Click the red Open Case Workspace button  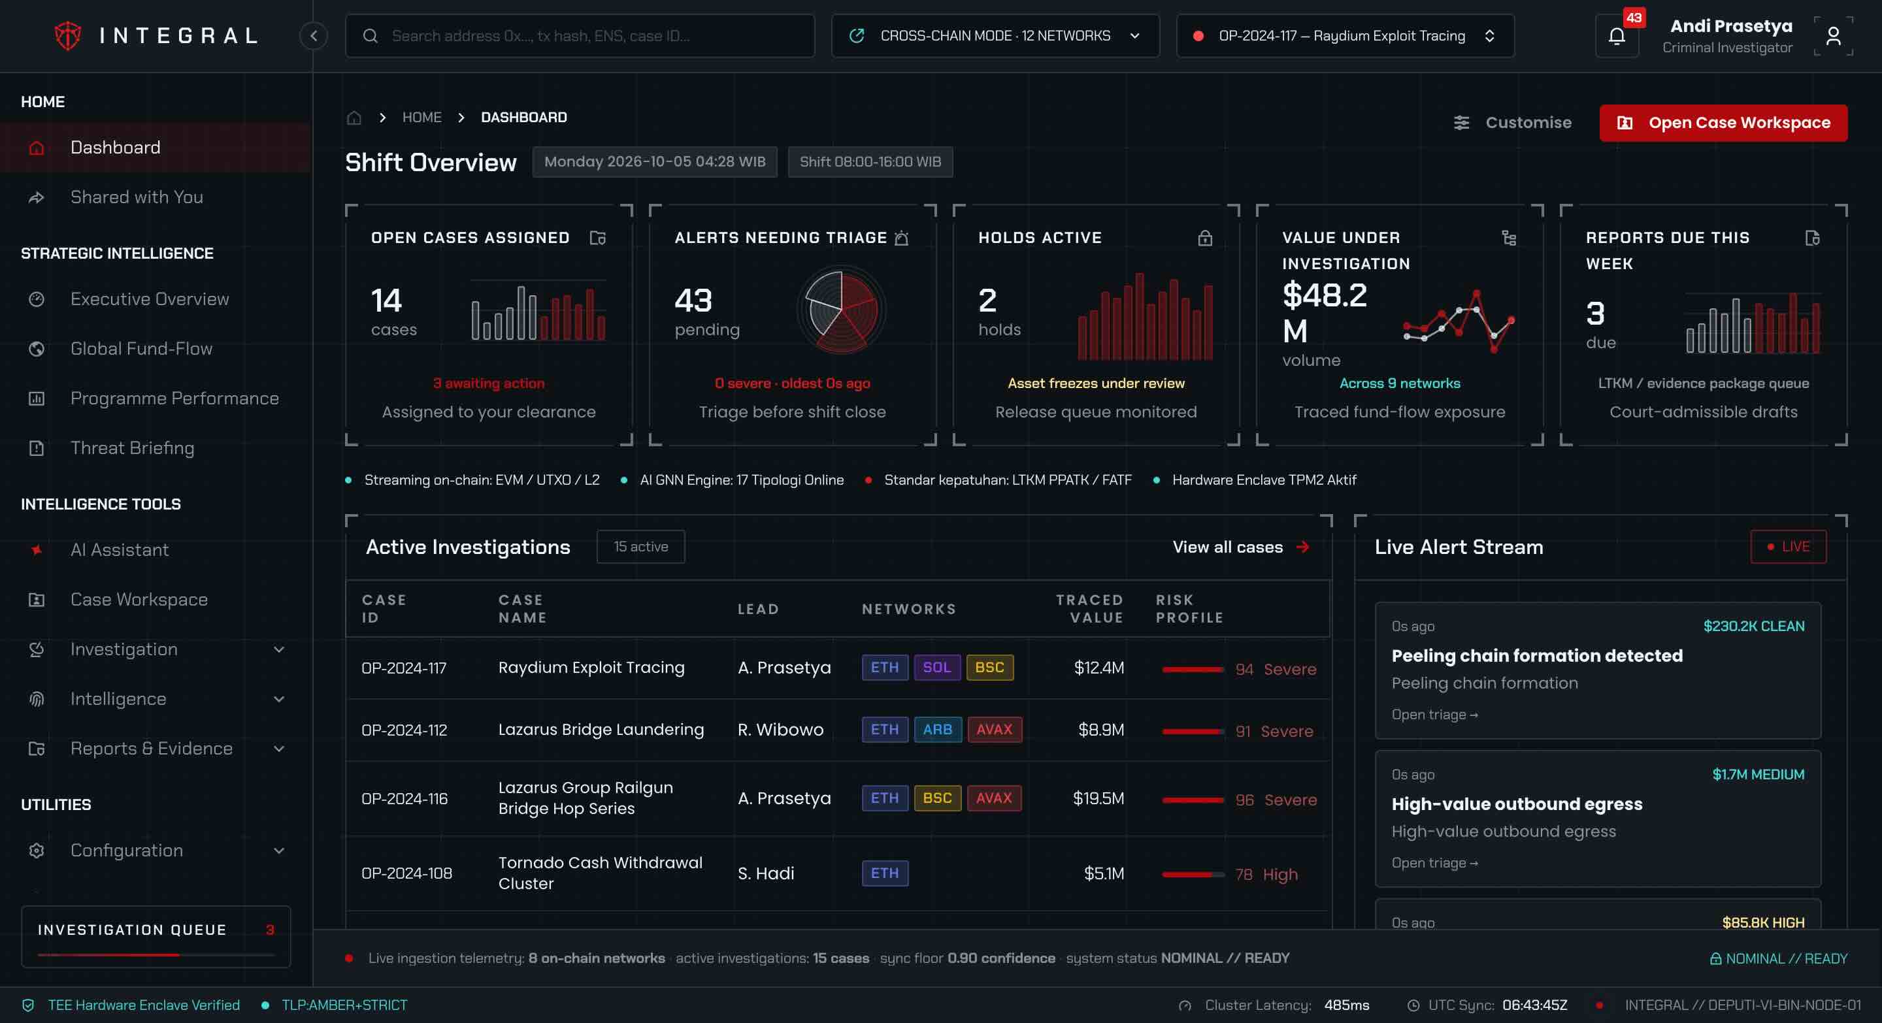(1723, 123)
